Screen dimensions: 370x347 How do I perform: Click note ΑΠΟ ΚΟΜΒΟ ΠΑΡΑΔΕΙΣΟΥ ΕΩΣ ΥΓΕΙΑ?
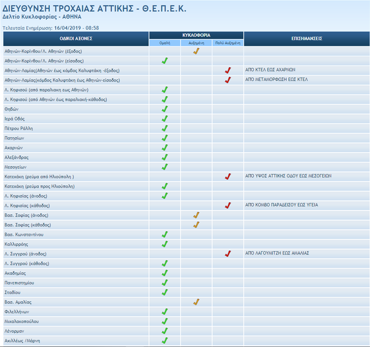tap(282, 205)
